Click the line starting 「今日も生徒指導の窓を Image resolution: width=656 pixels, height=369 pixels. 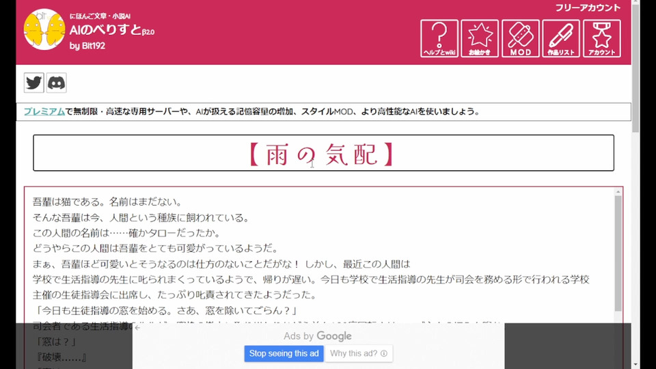[x=167, y=310]
